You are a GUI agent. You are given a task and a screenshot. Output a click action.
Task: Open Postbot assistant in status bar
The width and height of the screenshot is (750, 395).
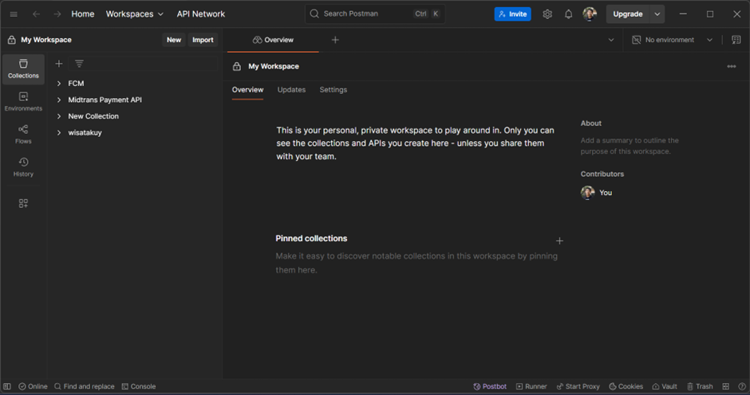click(x=490, y=386)
